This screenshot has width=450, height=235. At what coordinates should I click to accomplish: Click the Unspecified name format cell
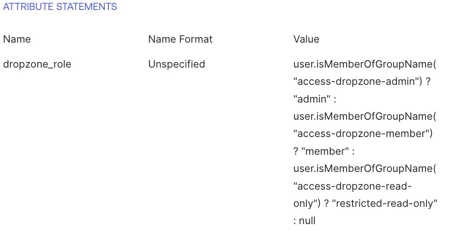pyautogui.click(x=176, y=64)
